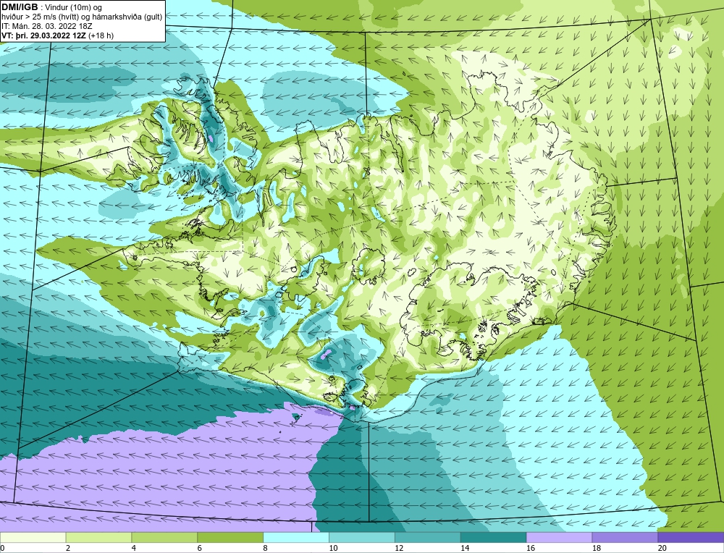Click the pale teal 10–12 m/s legend swatch
This screenshot has width=724, height=553.
pos(361,537)
